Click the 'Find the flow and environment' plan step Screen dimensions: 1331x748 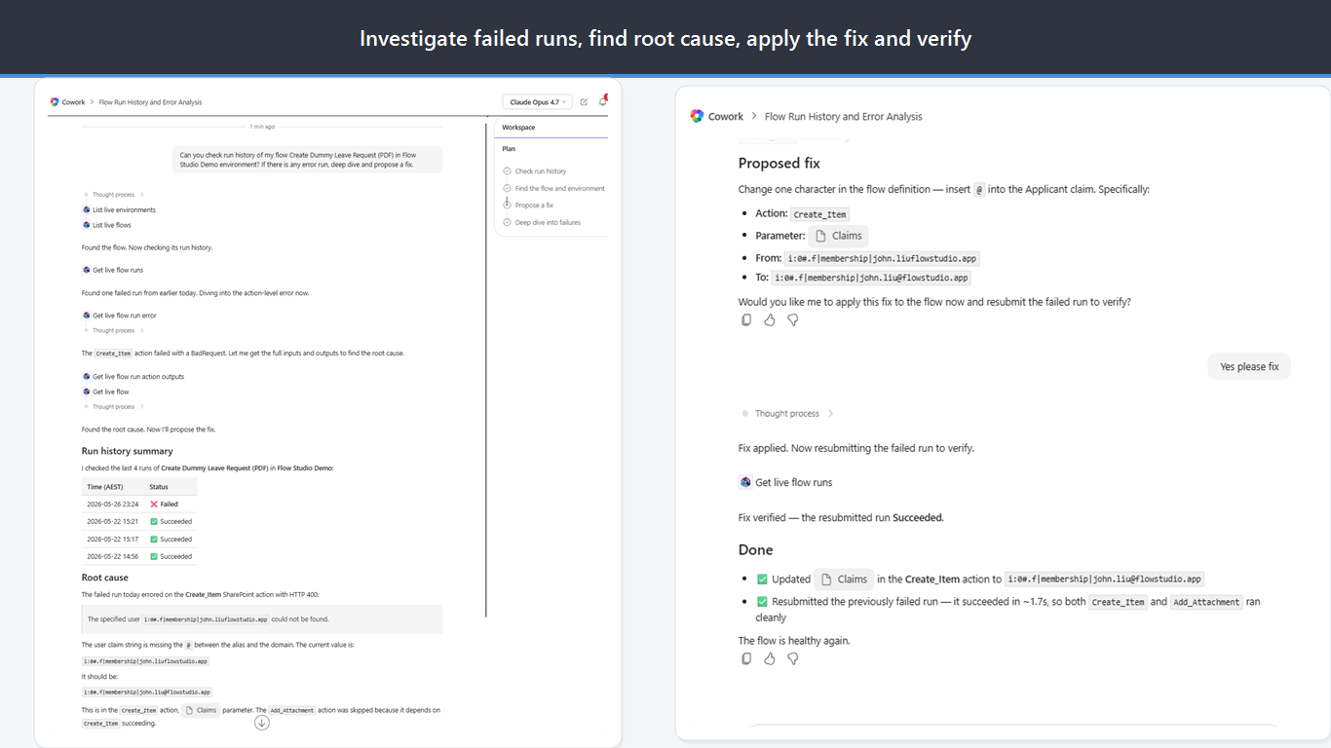point(553,189)
